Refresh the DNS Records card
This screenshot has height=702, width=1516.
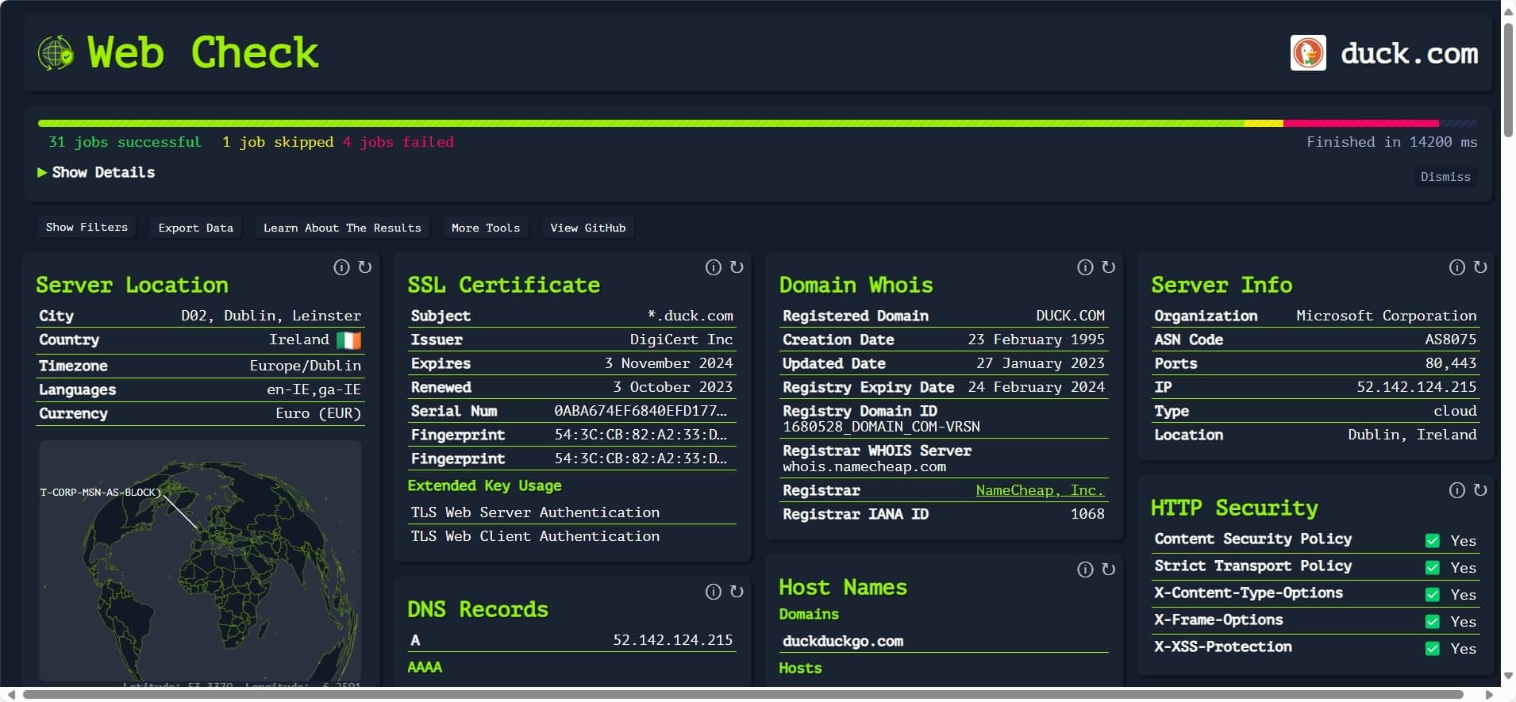coord(737,592)
